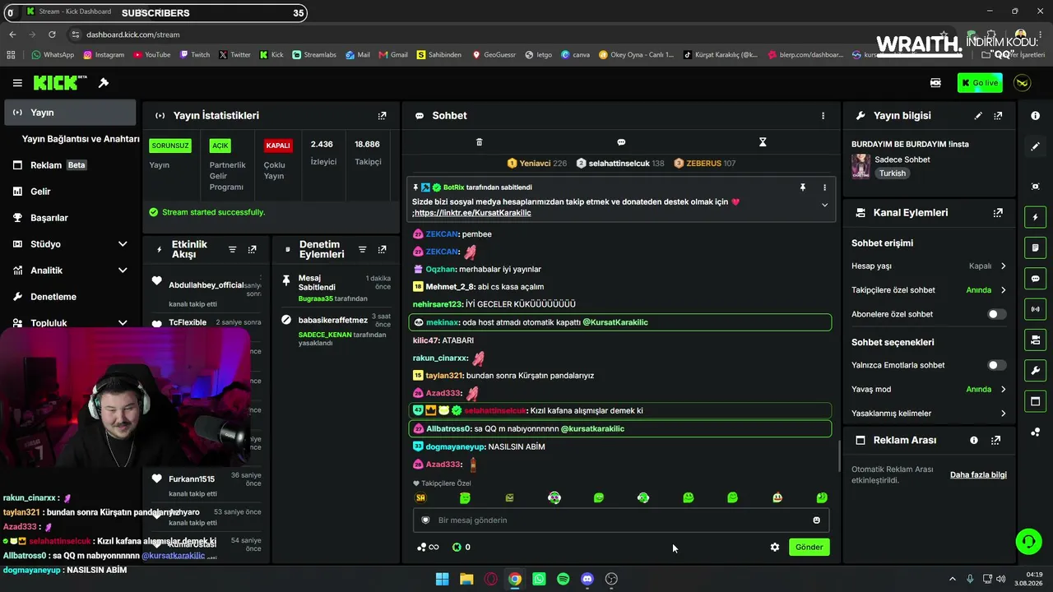Open the hamburger navigation menu
Viewport: 1053px width, 592px height.
(x=17, y=83)
